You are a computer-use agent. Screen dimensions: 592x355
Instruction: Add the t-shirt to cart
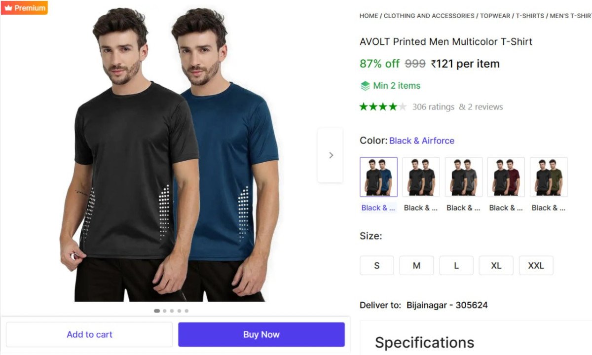tap(89, 334)
